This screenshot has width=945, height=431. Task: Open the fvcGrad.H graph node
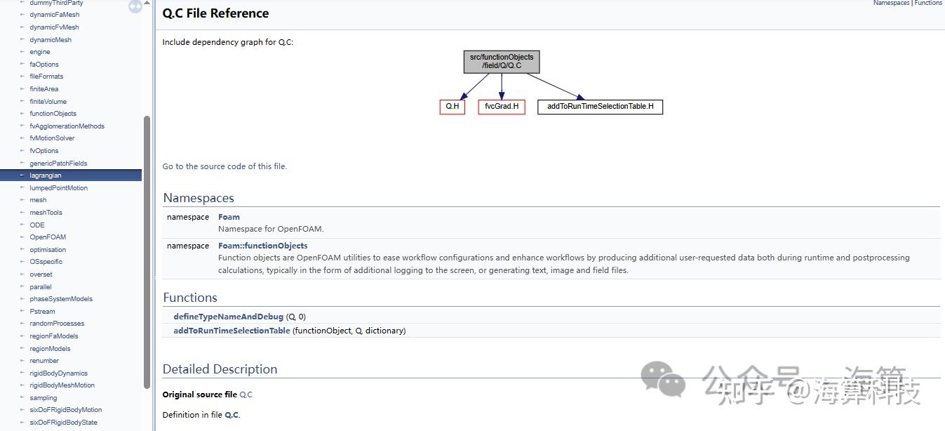[502, 107]
